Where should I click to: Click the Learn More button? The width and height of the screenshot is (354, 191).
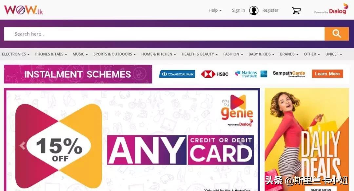pos(327,74)
